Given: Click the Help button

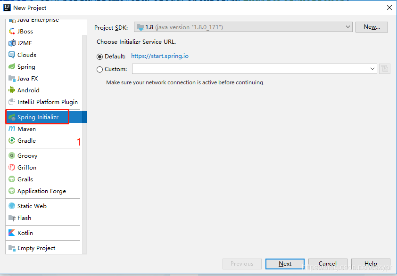Looking at the screenshot, I should 371,264.
